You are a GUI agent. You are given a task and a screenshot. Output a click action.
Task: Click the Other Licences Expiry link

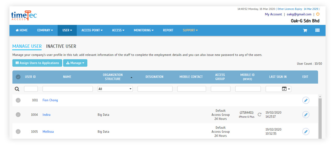298,9
